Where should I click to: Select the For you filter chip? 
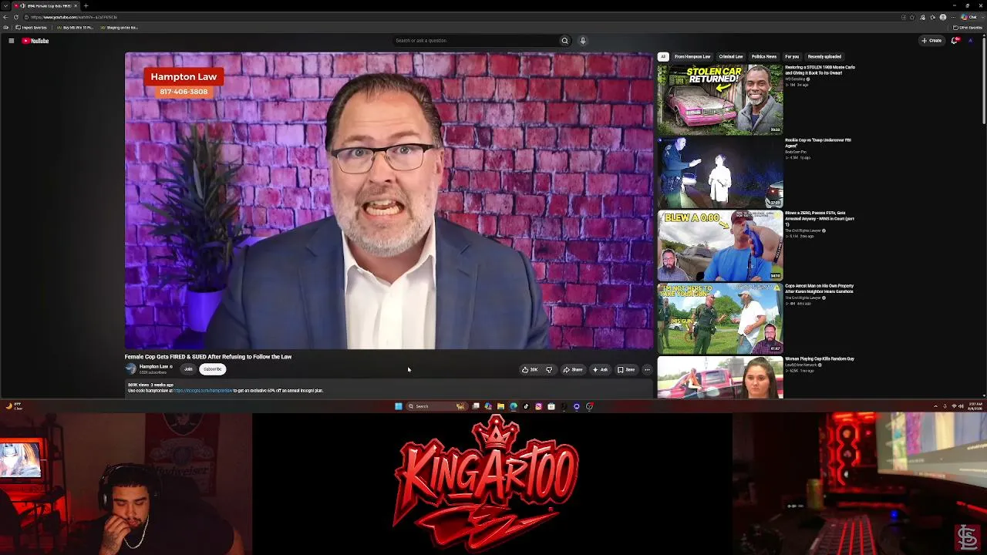[x=792, y=56]
